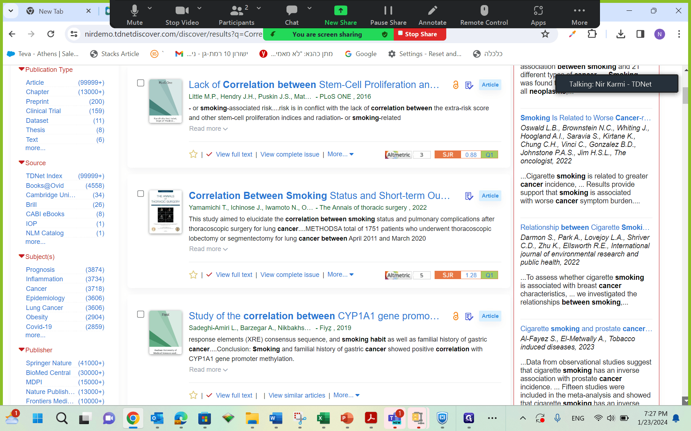View complete issue for Annals of thoracic surgery article
Screen dimensions: 691x431
click(x=290, y=275)
